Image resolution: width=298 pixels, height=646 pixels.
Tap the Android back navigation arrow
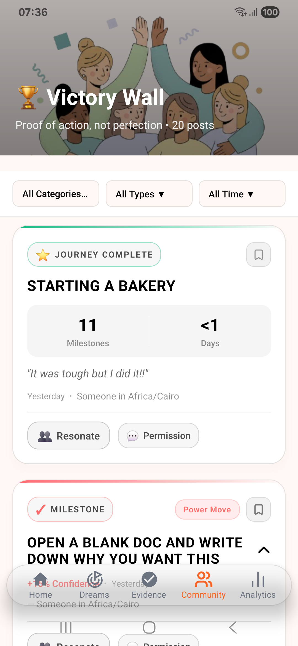pos(233,628)
